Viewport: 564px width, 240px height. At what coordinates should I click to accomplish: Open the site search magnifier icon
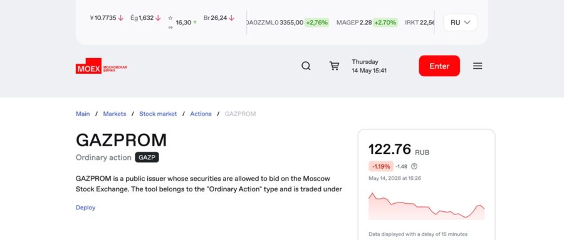coord(306,66)
